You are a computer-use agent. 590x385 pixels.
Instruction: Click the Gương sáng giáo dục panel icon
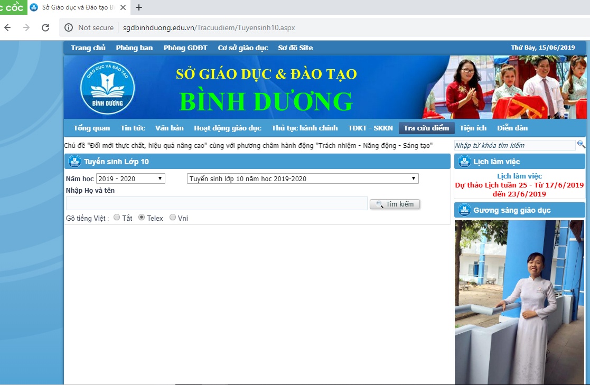click(464, 210)
